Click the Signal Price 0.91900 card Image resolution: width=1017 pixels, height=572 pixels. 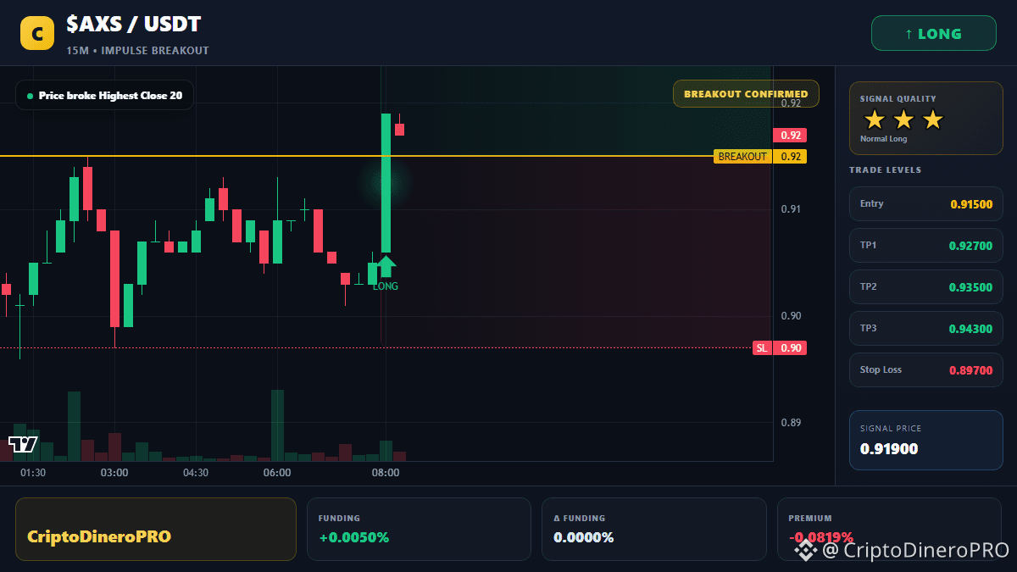pos(925,440)
